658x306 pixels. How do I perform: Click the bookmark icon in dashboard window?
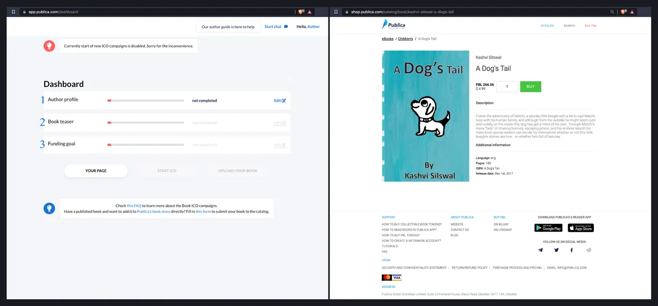pos(13,12)
